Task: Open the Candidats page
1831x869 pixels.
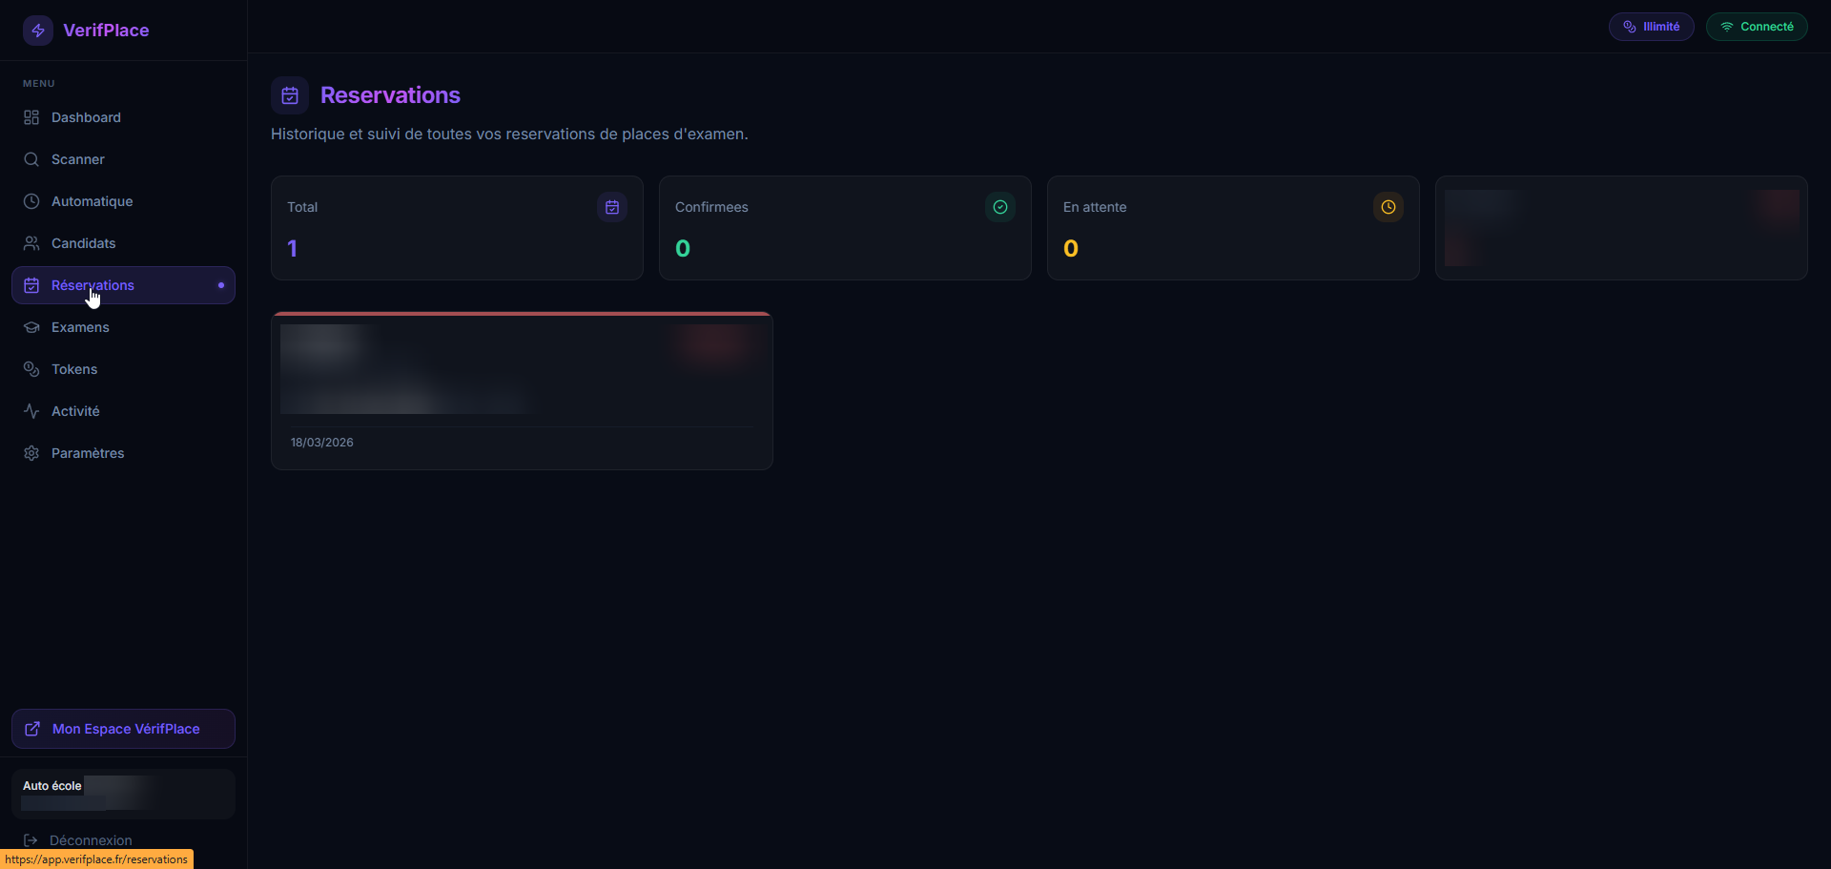Action: [83, 243]
